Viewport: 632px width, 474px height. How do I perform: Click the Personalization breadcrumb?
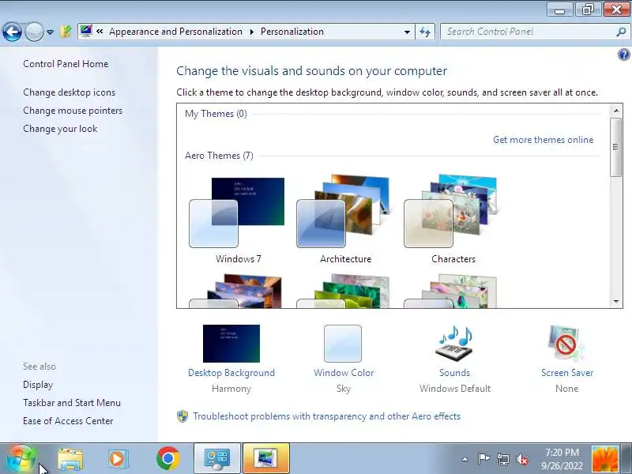coord(292,32)
